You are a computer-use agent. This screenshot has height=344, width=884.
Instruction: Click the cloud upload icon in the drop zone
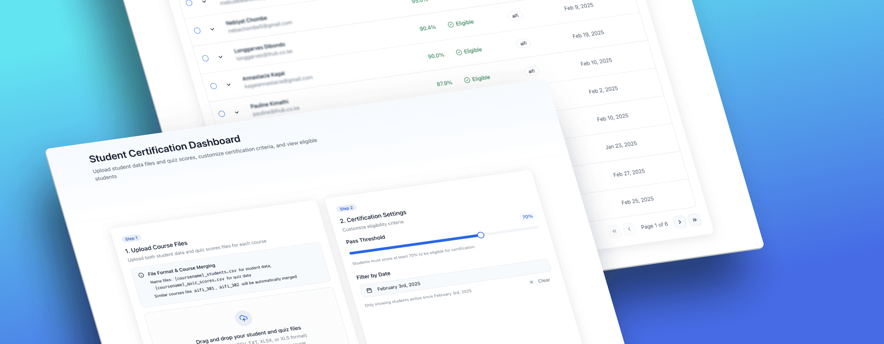pyautogui.click(x=243, y=318)
